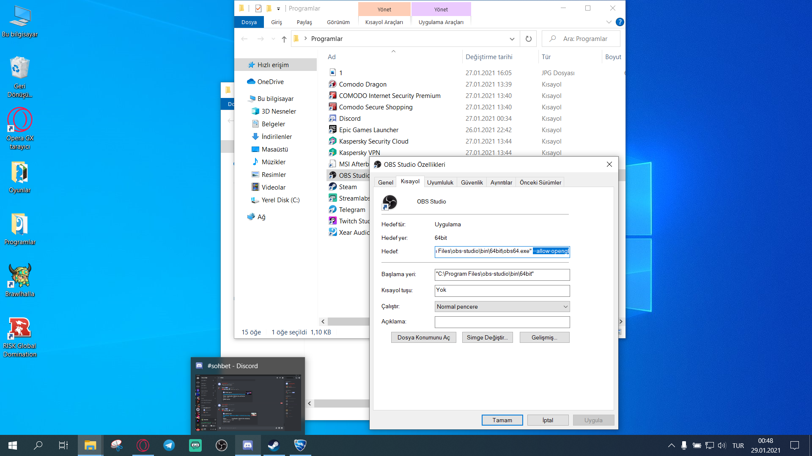Image resolution: width=812 pixels, height=456 pixels.
Task: Click the Explorer refresh button
Action: click(x=528, y=39)
